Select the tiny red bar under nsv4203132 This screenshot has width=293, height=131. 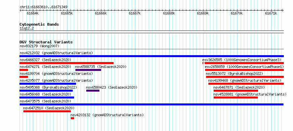coord(72,118)
